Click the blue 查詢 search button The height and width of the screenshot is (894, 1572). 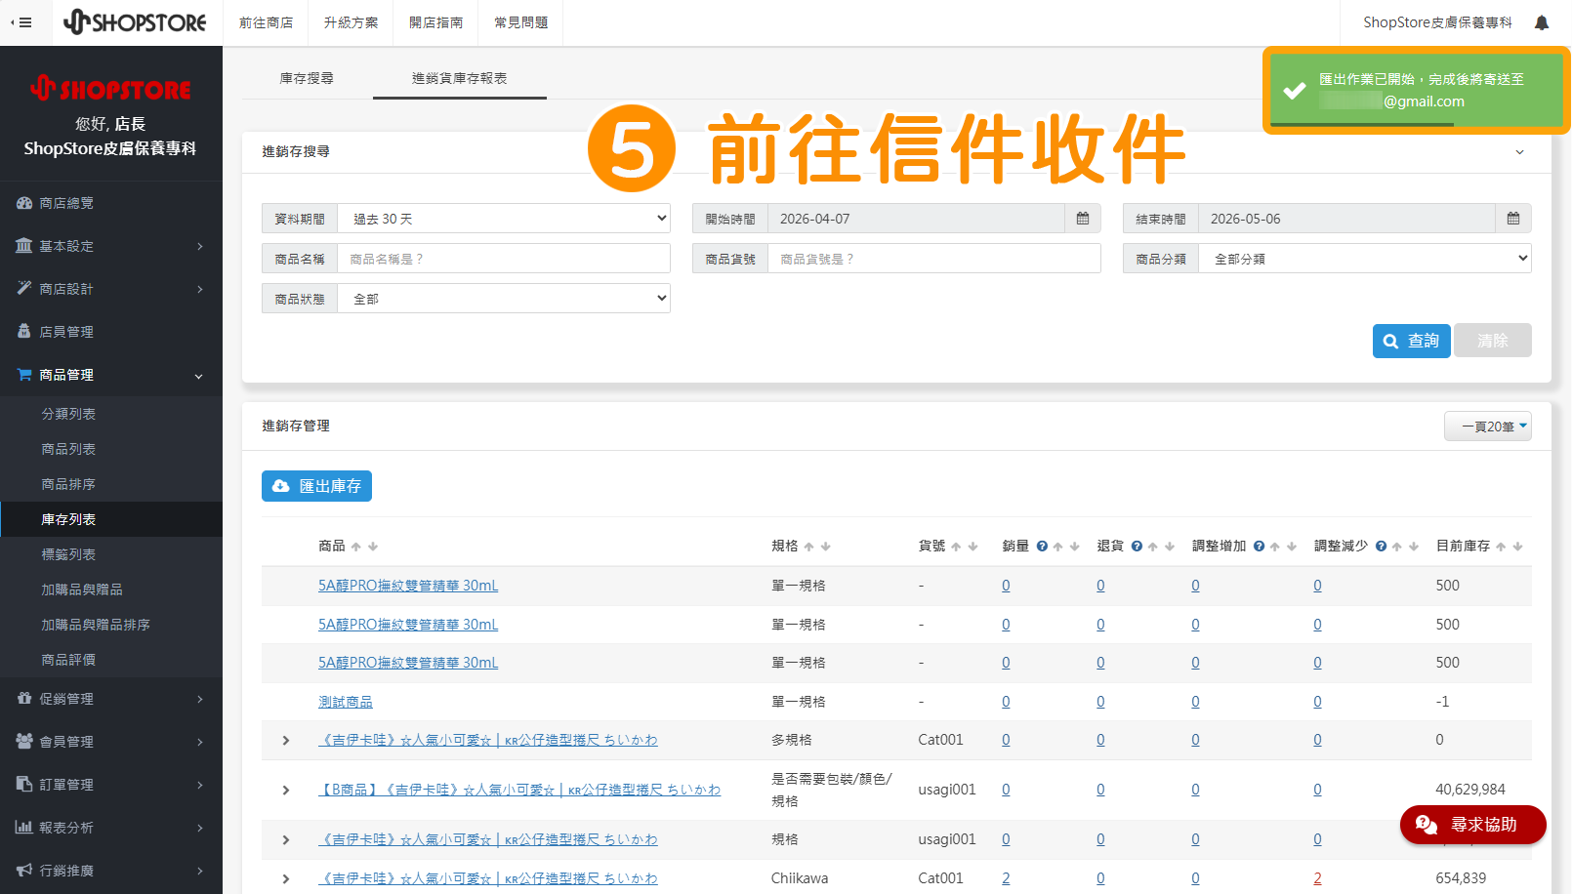click(x=1411, y=341)
